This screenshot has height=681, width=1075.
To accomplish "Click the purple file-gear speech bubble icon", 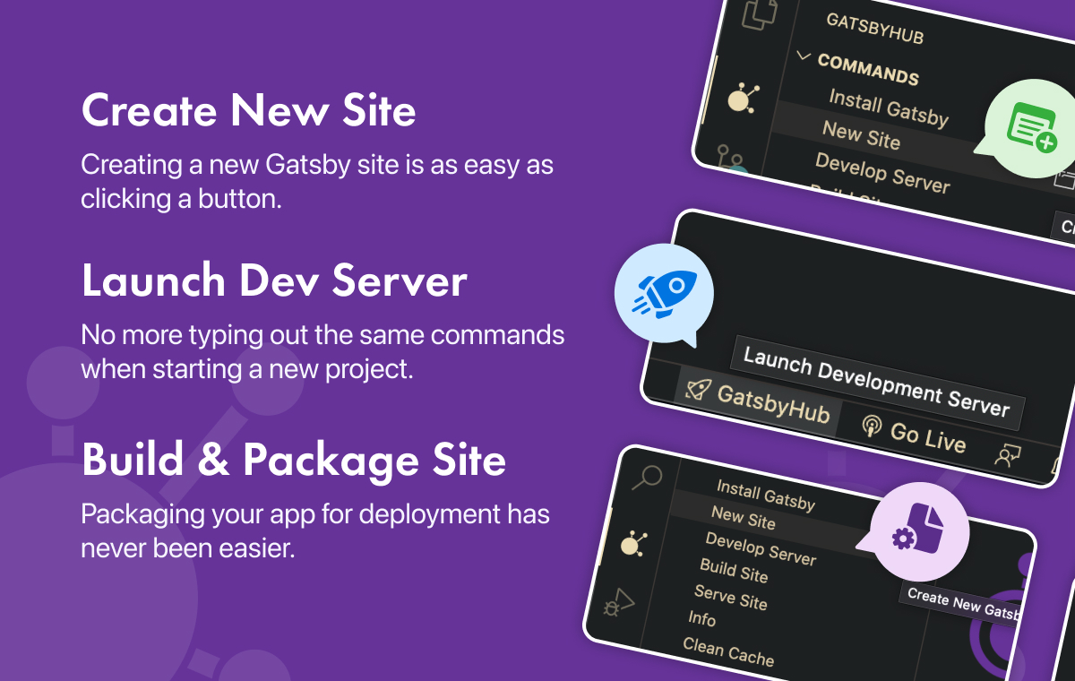I will [915, 532].
